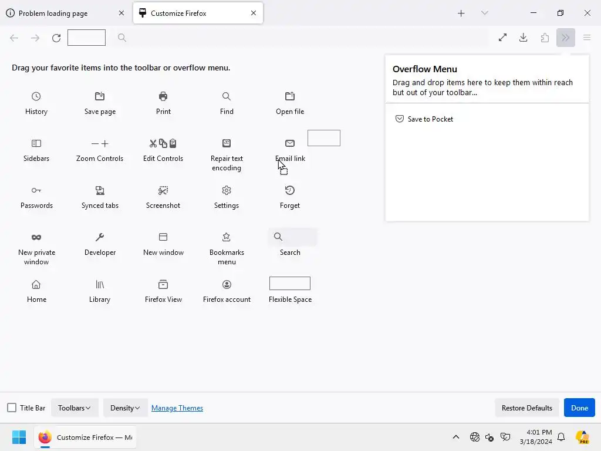601x451 pixels.
Task: Click the network globe tray icon
Action: [474, 437]
